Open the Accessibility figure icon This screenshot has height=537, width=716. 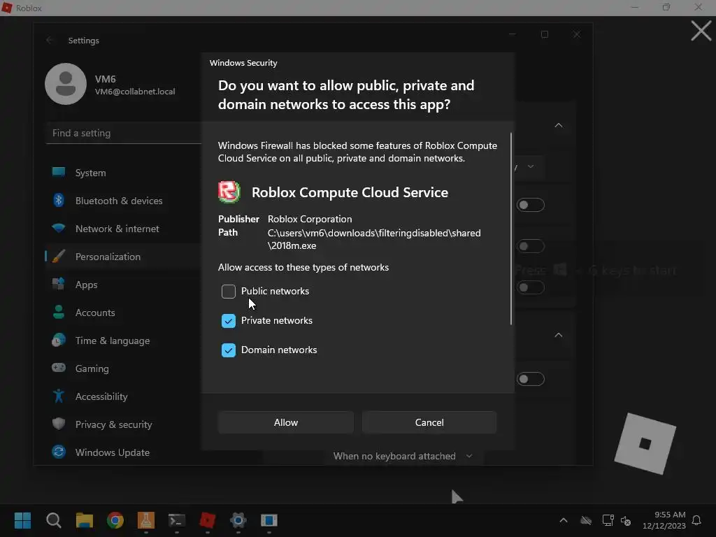tap(59, 396)
